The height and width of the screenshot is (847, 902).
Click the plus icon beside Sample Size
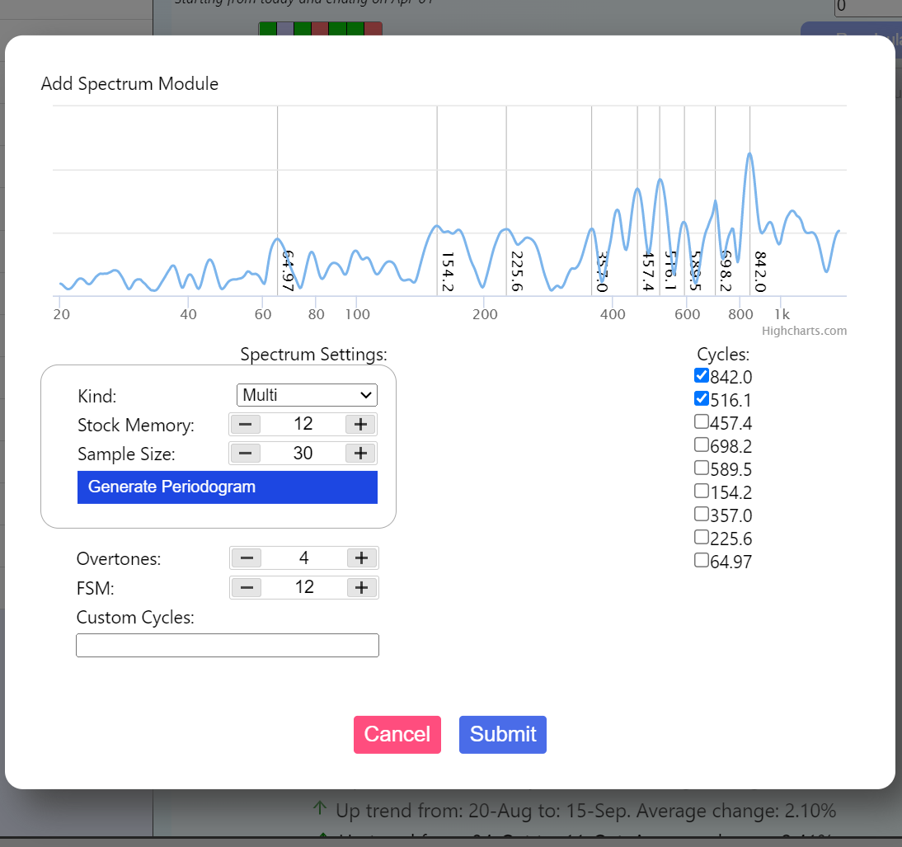(361, 453)
